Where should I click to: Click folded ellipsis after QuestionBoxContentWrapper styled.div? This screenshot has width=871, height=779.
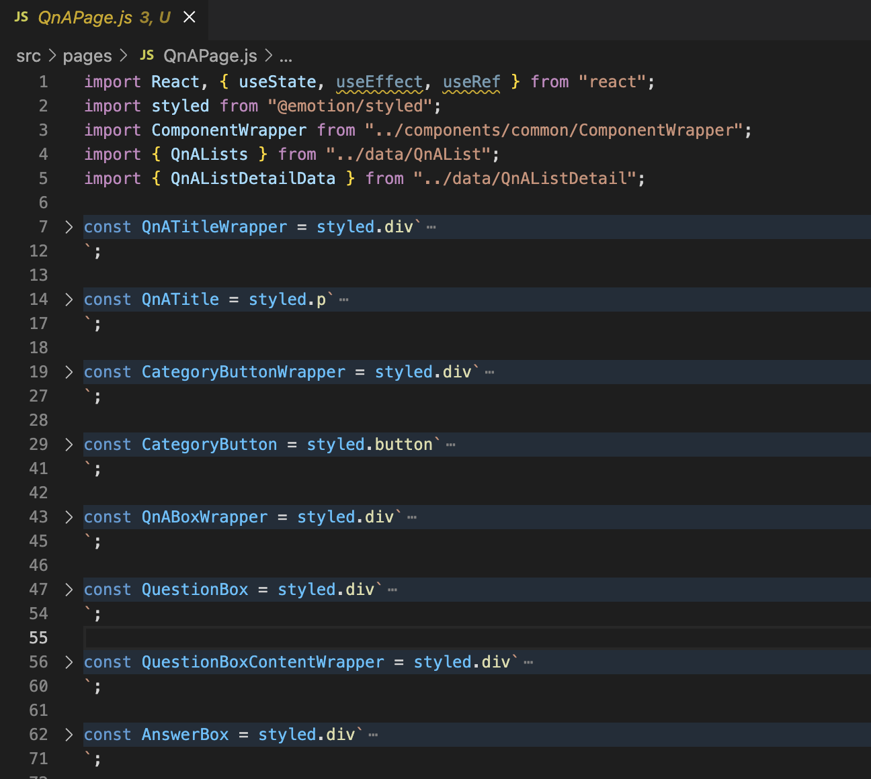click(x=528, y=662)
